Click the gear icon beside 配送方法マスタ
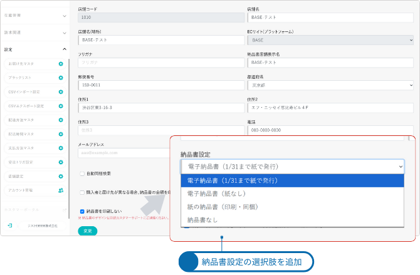420x275 pixels. pos(61,120)
